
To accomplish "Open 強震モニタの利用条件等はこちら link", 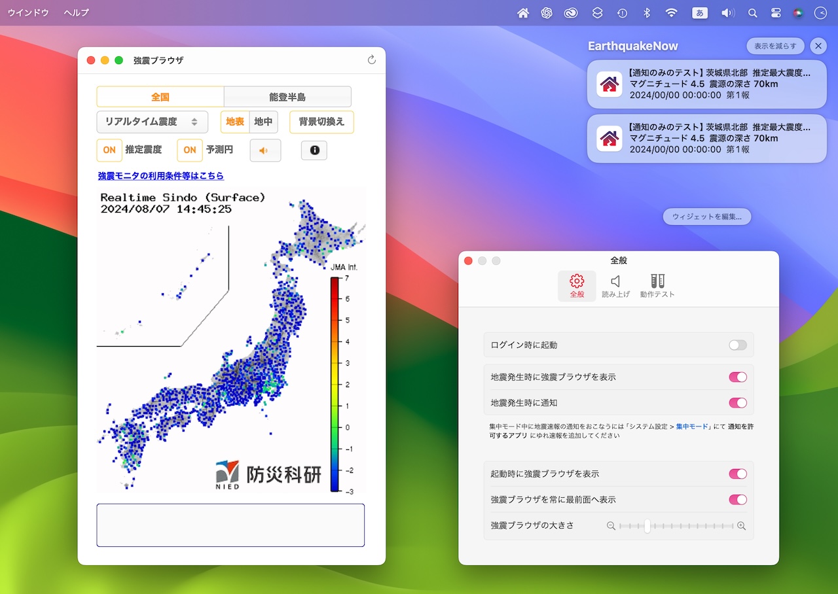I will click(x=161, y=176).
